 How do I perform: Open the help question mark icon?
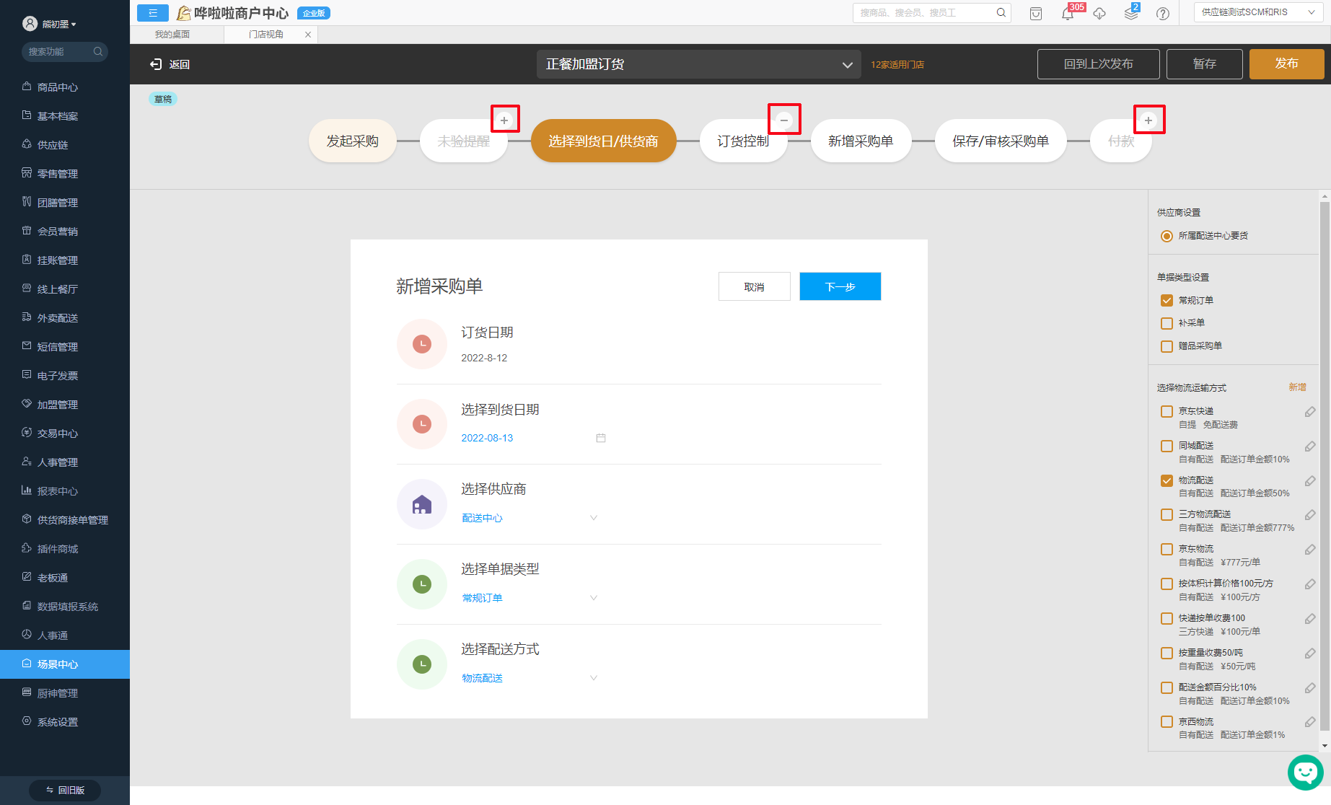click(1162, 14)
